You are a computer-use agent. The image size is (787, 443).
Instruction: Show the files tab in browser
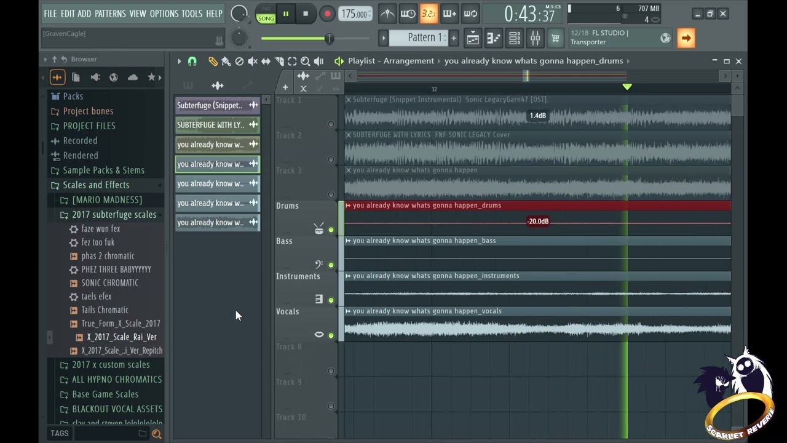click(x=76, y=77)
